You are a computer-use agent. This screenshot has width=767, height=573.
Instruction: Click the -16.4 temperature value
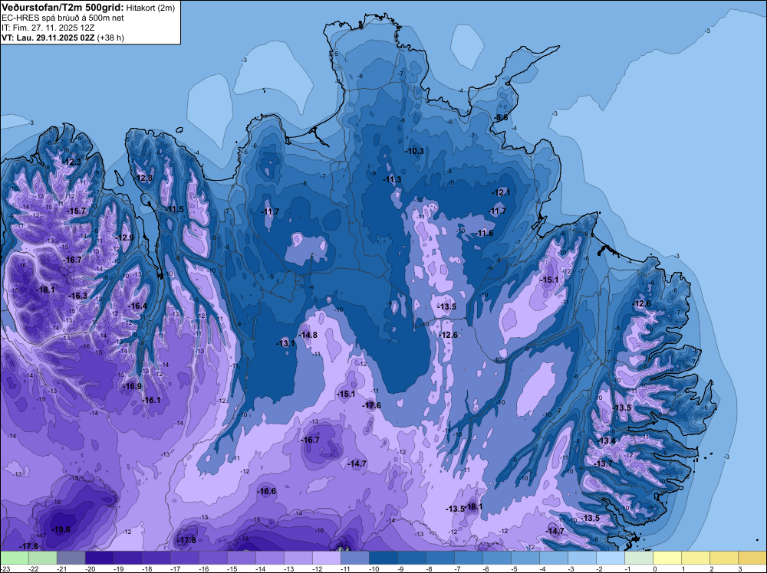[137, 306]
